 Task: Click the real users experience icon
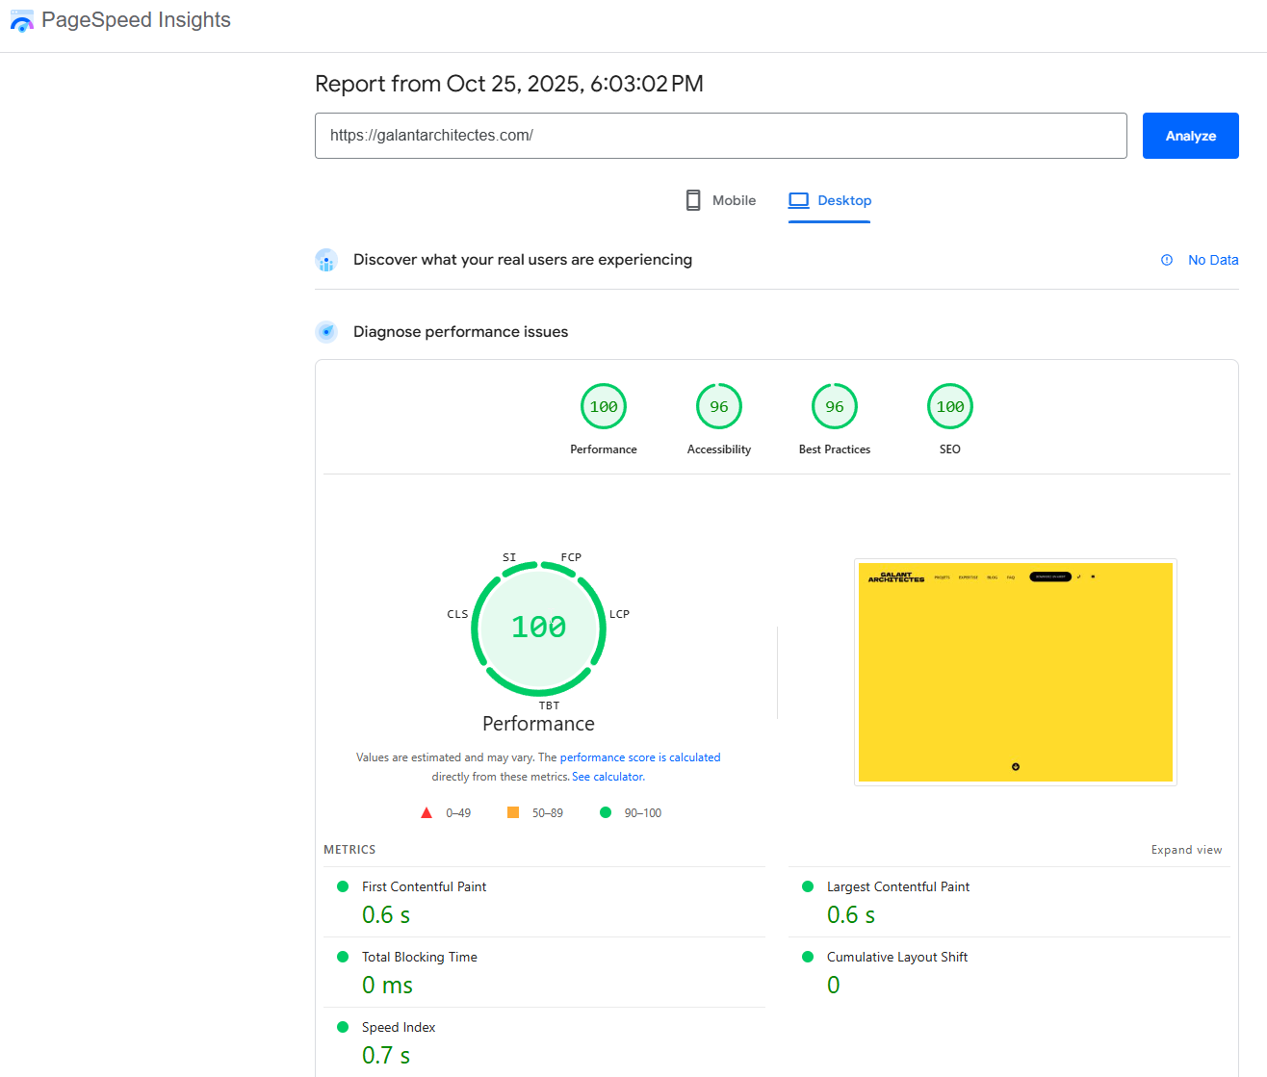coord(326,260)
